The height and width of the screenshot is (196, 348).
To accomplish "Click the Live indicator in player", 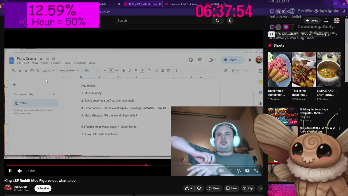I will pos(31,171).
